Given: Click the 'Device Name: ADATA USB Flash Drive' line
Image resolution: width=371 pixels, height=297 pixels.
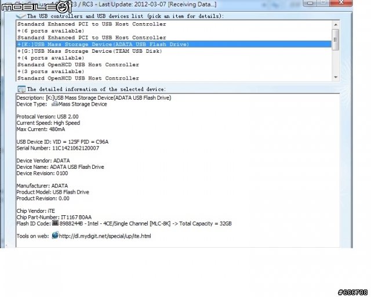Looking at the screenshot, I should point(60,167).
